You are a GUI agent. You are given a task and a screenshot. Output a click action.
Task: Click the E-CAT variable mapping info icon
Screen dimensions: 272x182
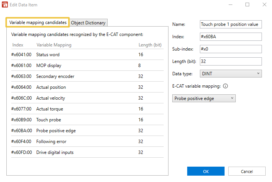point(225,86)
